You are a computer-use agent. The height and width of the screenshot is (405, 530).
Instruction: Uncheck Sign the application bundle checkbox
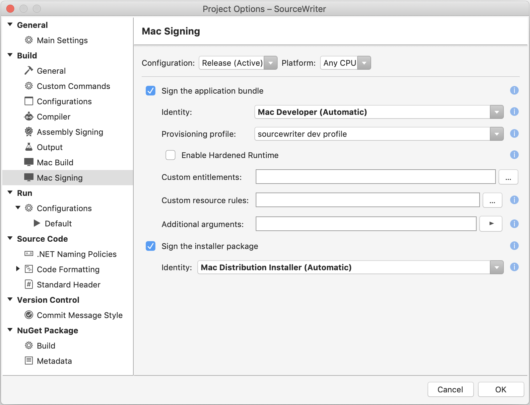tap(151, 91)
